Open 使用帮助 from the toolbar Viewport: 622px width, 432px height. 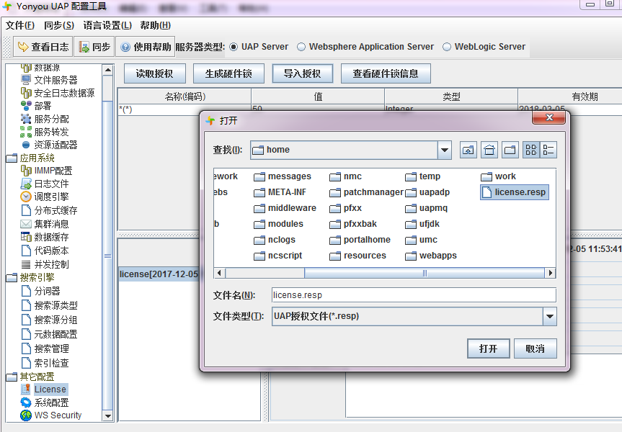click(x=146, y=47)
